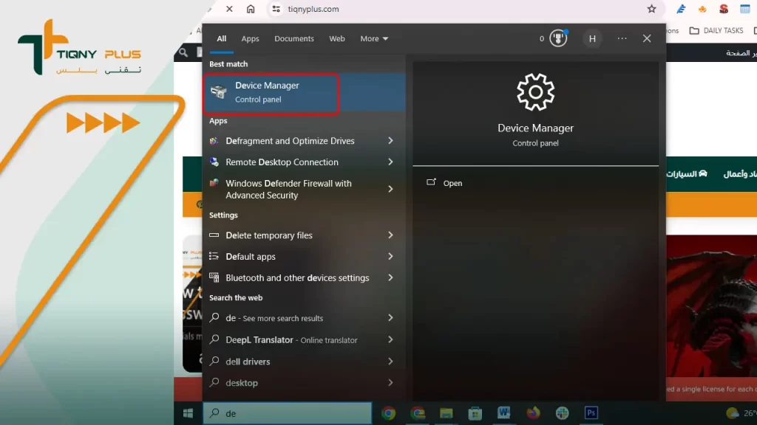Select Bluetooth and other devices settings
This screenshot has height=425, width=757.
pyautogui.click(x=297, y=278)
